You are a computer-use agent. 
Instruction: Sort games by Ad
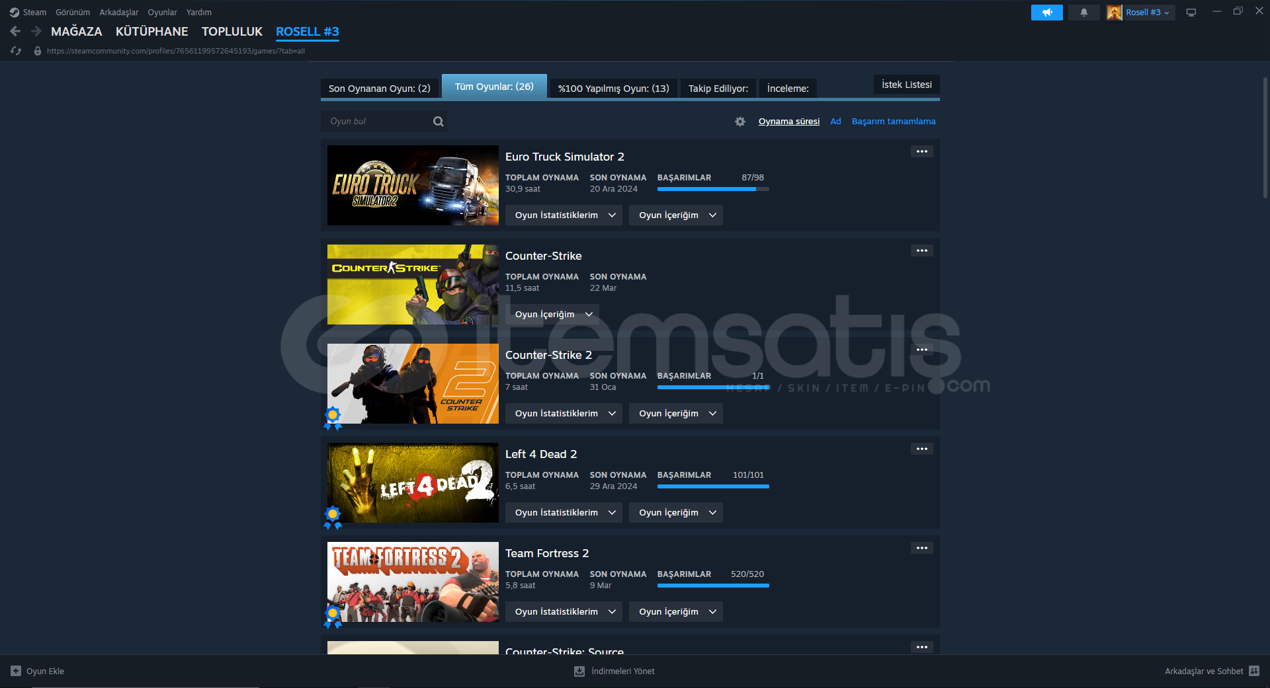[835, 122]
